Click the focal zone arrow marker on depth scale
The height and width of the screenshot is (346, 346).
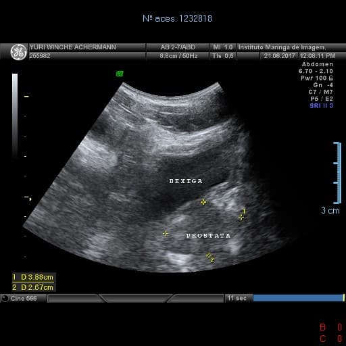pos(28,198)
